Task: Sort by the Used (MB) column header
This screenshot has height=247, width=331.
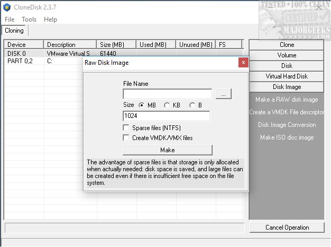Action: coord(156,45)
